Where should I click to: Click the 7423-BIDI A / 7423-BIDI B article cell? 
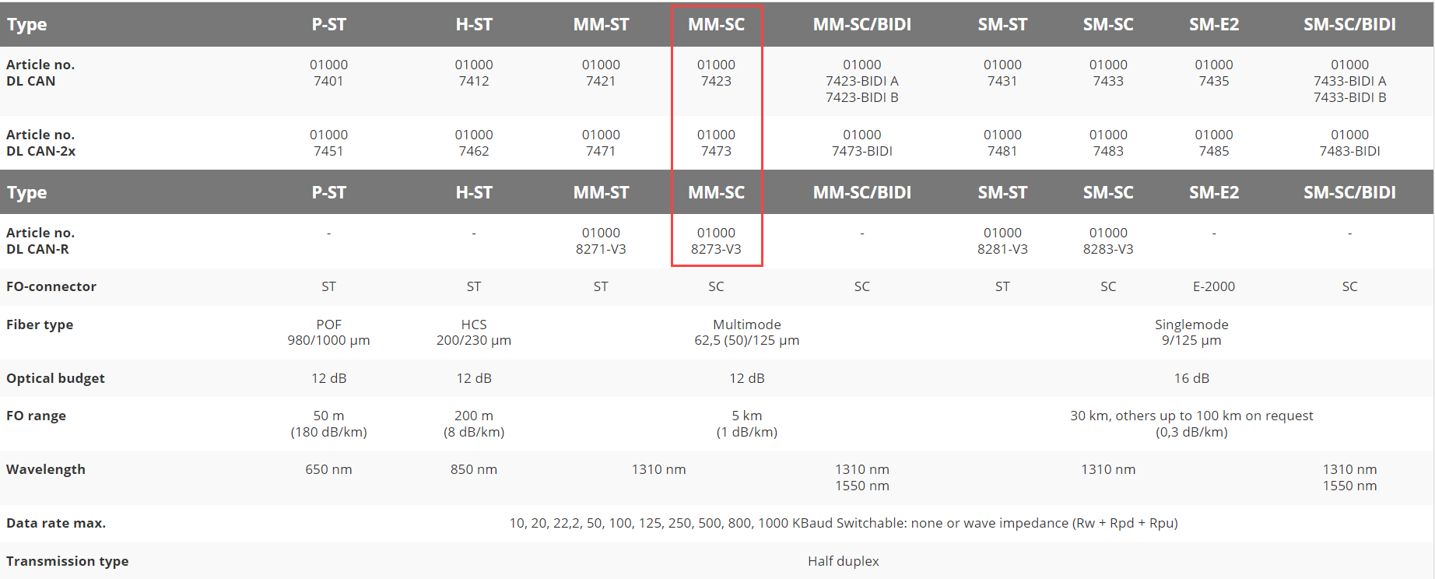click(861, 81)
